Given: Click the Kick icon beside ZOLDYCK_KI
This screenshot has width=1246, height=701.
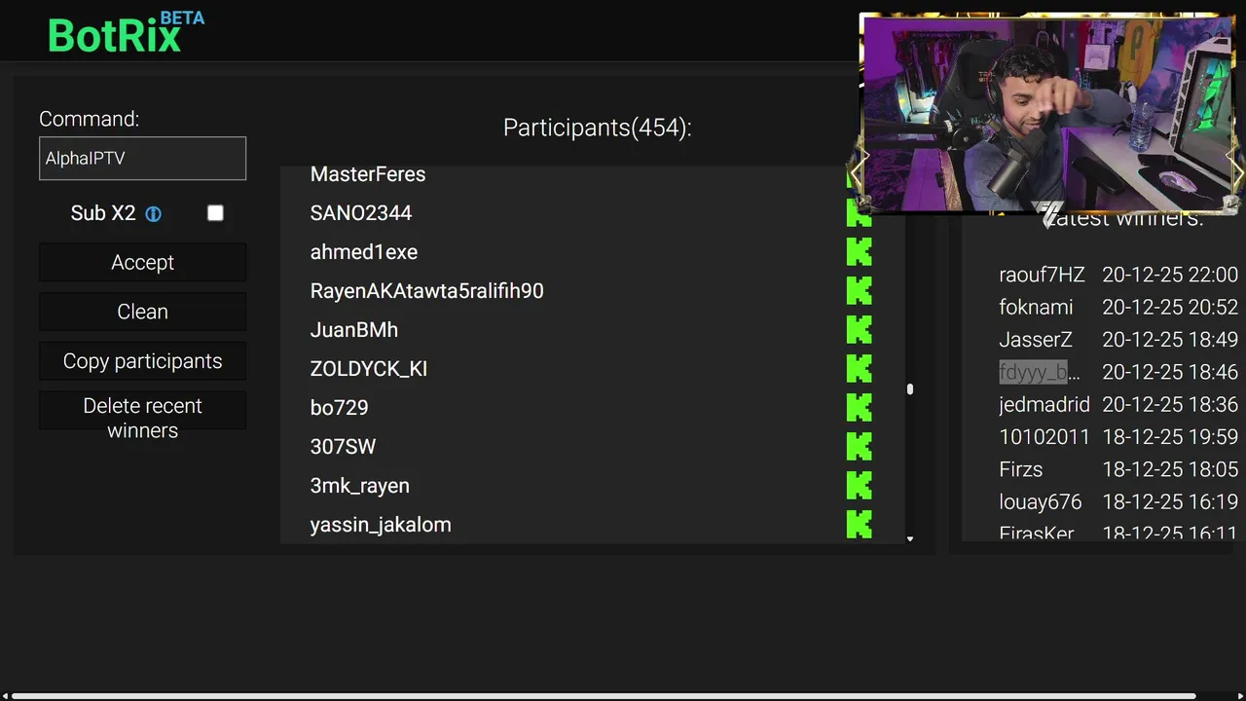Looking at the screenshot, I should coord(860,369).
